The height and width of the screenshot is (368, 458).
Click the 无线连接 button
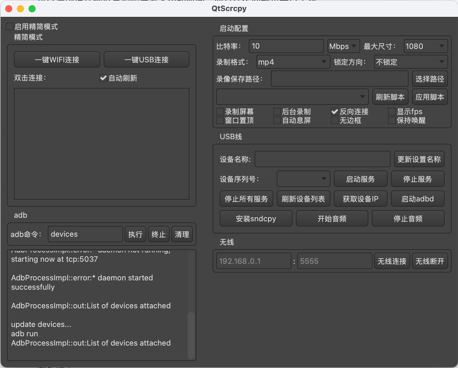coord(392,261)
